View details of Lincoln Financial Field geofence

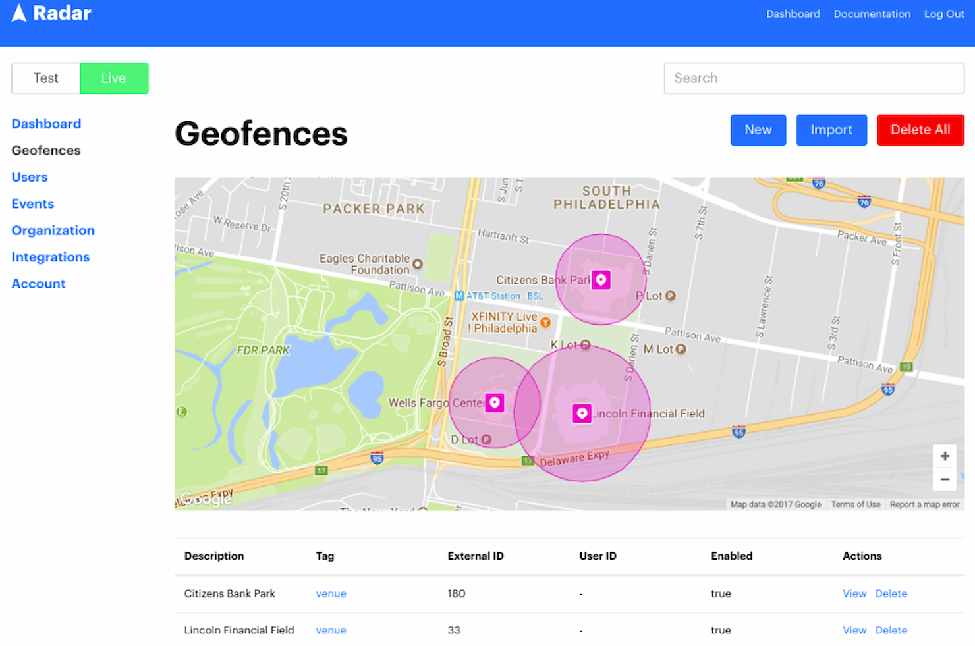(x=854, y=630)
